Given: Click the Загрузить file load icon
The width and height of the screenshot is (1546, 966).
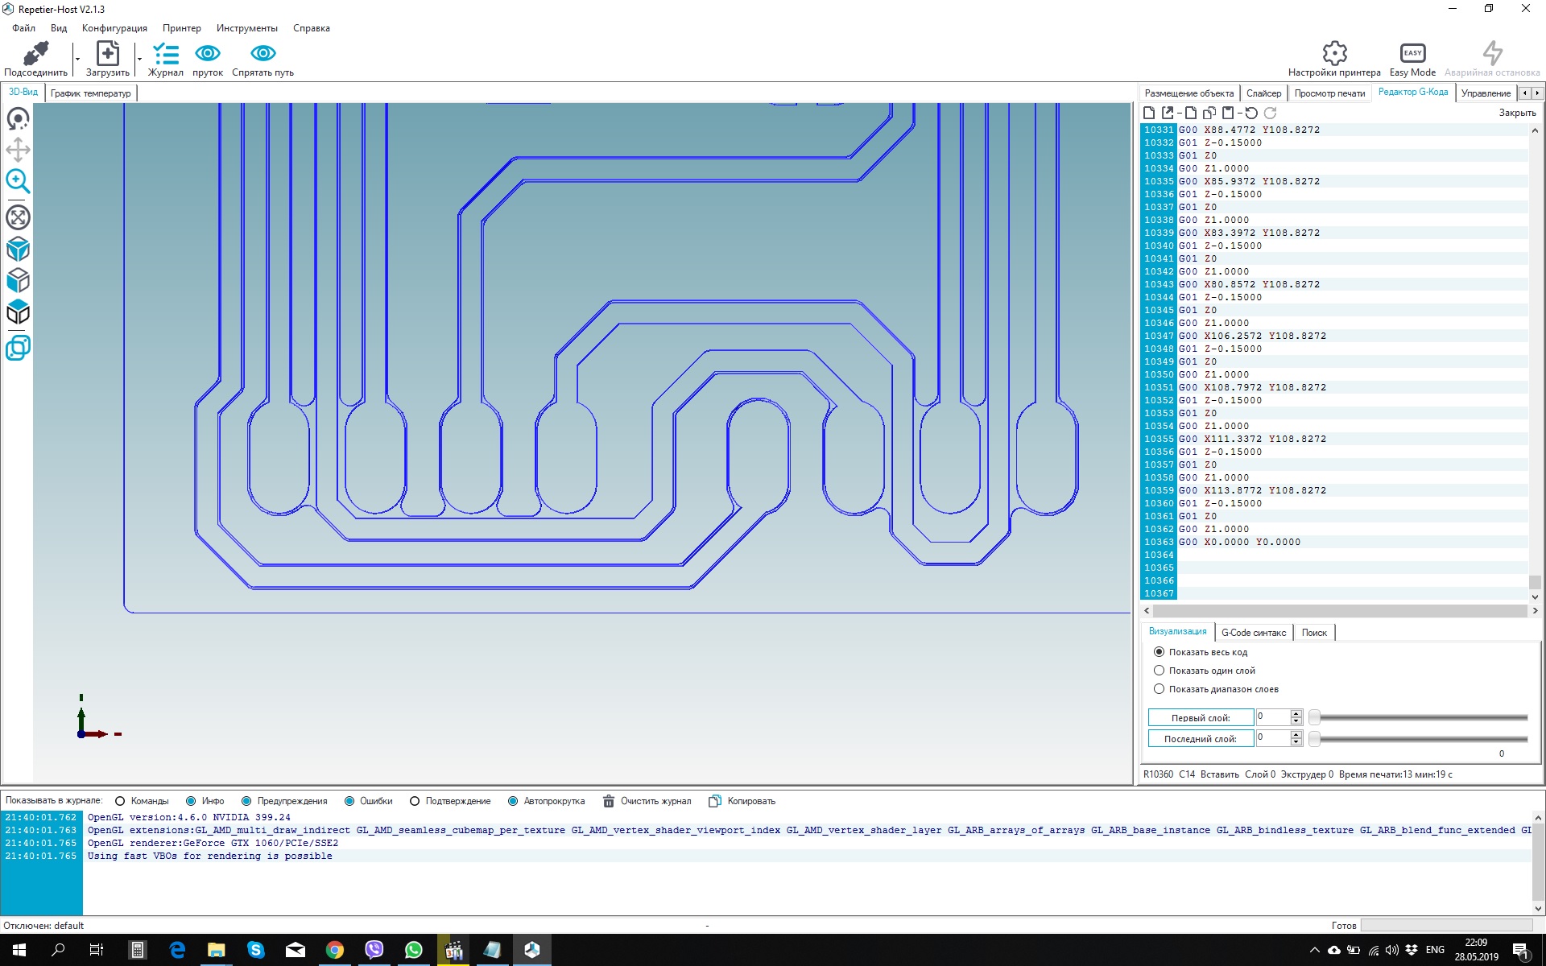Looking at the screenshot, I should pyautogui.click(x=107, y=54).
